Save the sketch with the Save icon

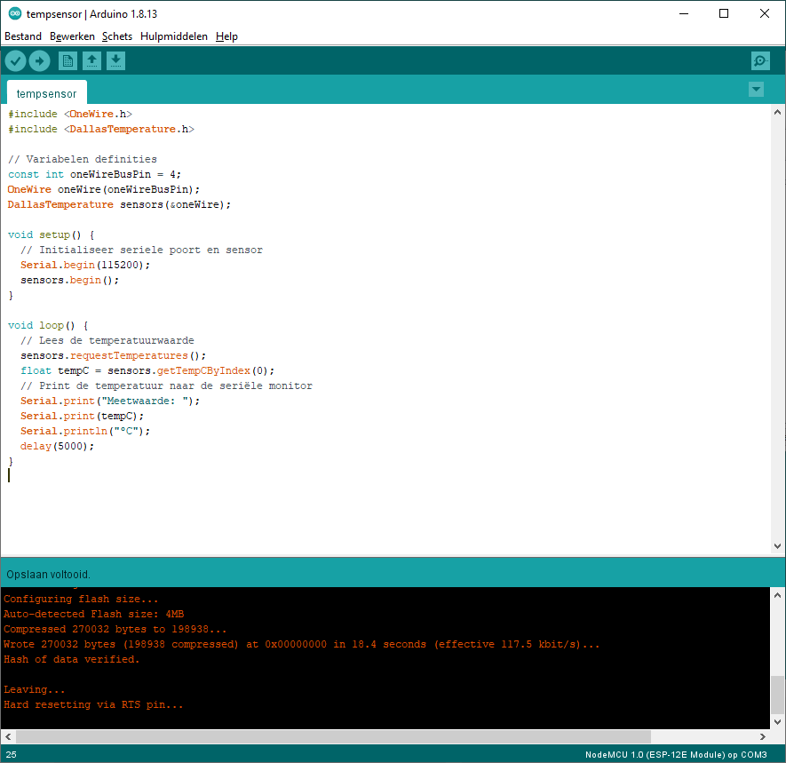[x=115, y=61]
